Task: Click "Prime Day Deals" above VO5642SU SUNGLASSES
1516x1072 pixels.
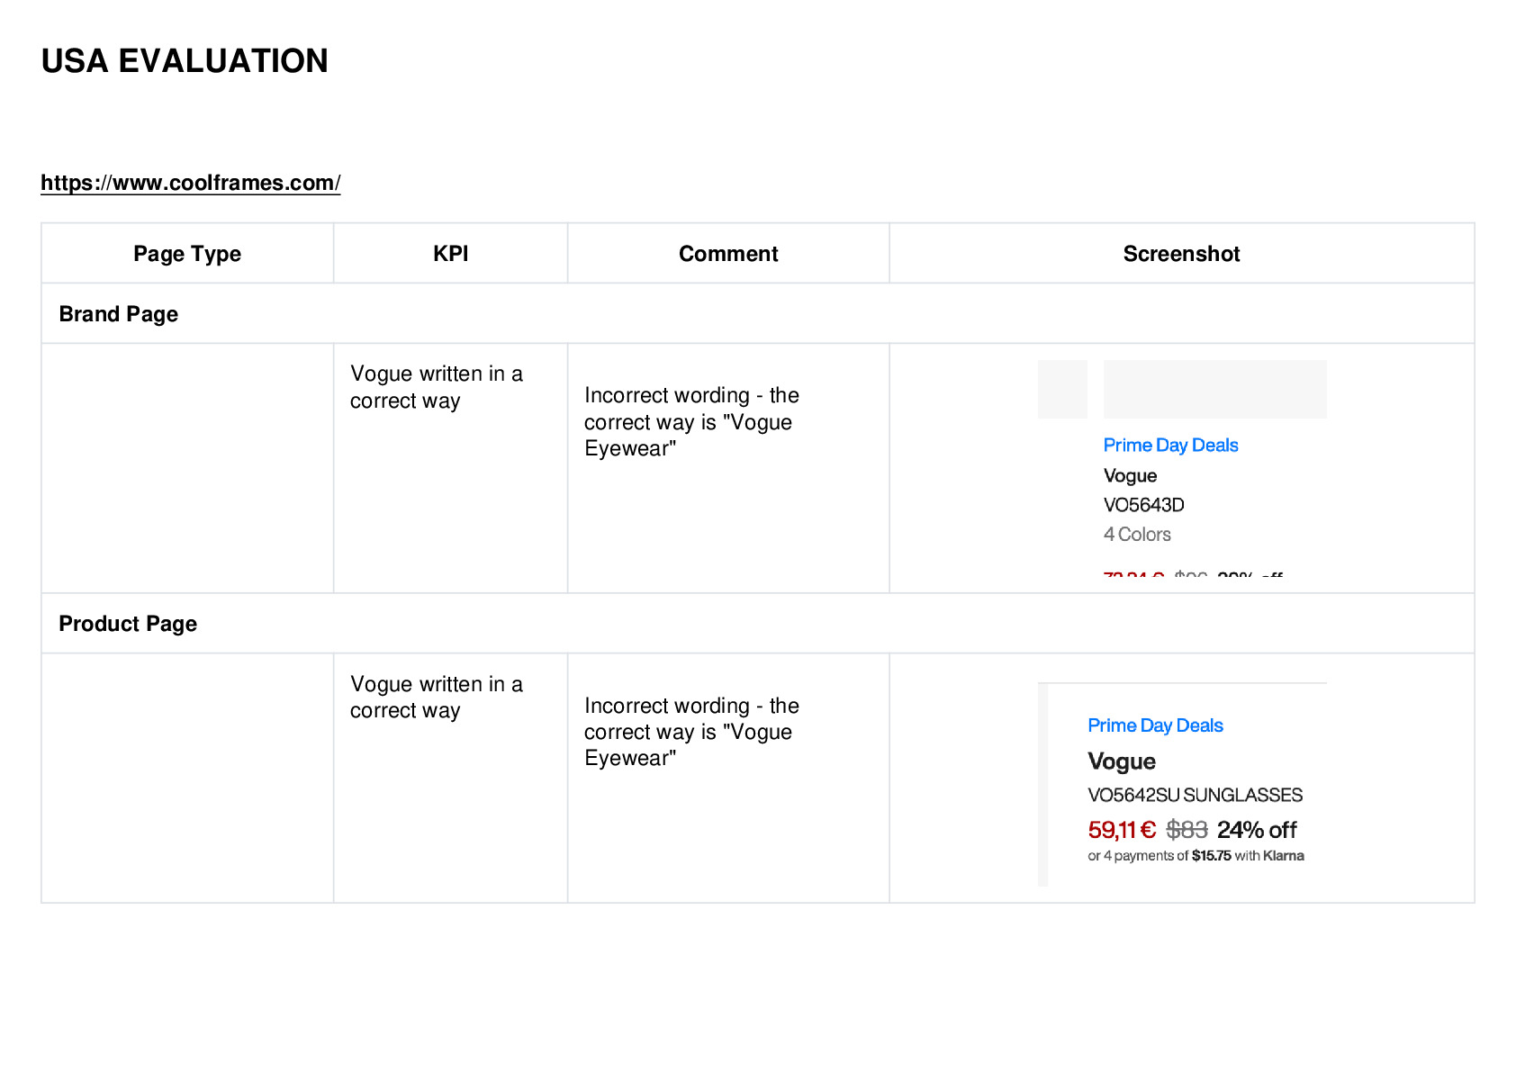Action: click(1155, 725)
